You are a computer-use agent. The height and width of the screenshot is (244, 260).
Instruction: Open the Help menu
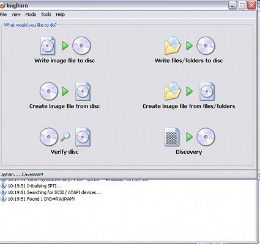[60, 15]
